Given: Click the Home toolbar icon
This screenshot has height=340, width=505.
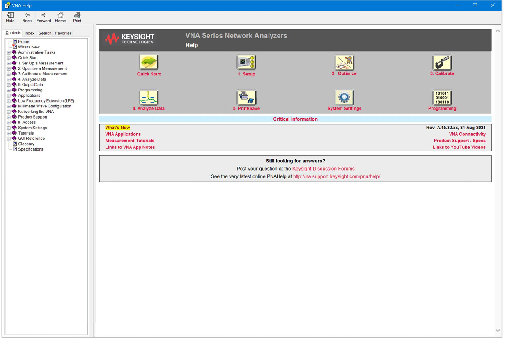Looking at the screenshot, I should pyautogui.click(x=60, y=17).
